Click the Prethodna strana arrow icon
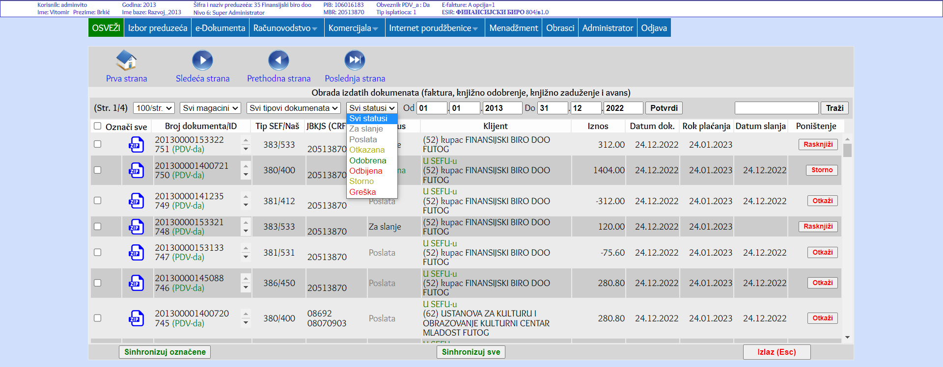Image resolution: width=943 pixels, height=367 pixels. tap(278, 60)
